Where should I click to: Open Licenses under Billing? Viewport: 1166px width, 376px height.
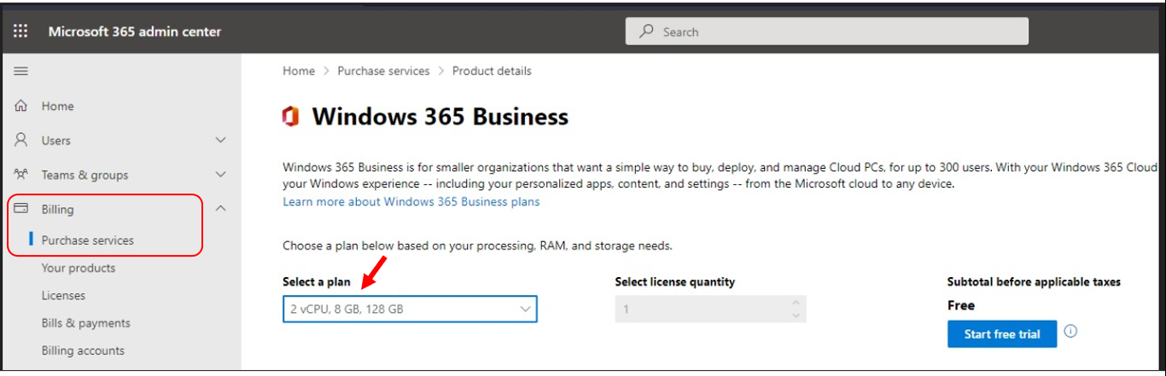point(63,296)
